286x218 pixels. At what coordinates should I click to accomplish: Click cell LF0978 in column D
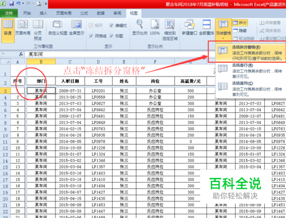[x=98, y=142]
